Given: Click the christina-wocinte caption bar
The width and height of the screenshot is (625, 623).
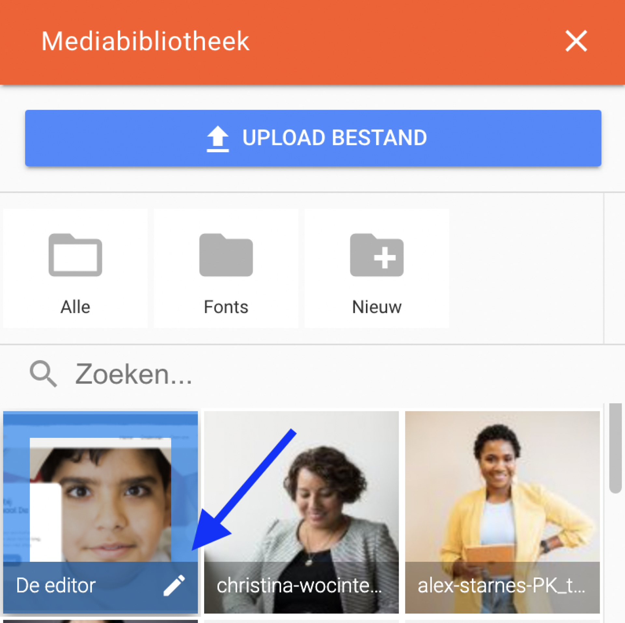Looking at the screenshot, I should [x=301, y=587].
